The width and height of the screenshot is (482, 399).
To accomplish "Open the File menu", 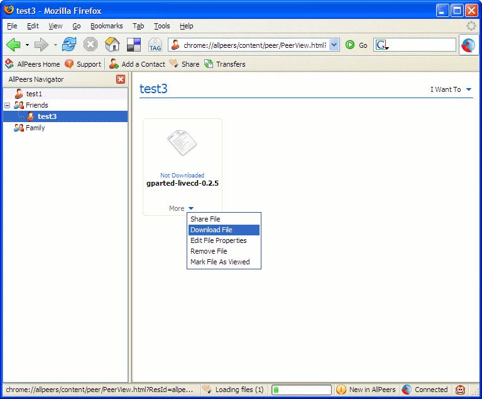I will pyautogui.click(x=12, y=26).
